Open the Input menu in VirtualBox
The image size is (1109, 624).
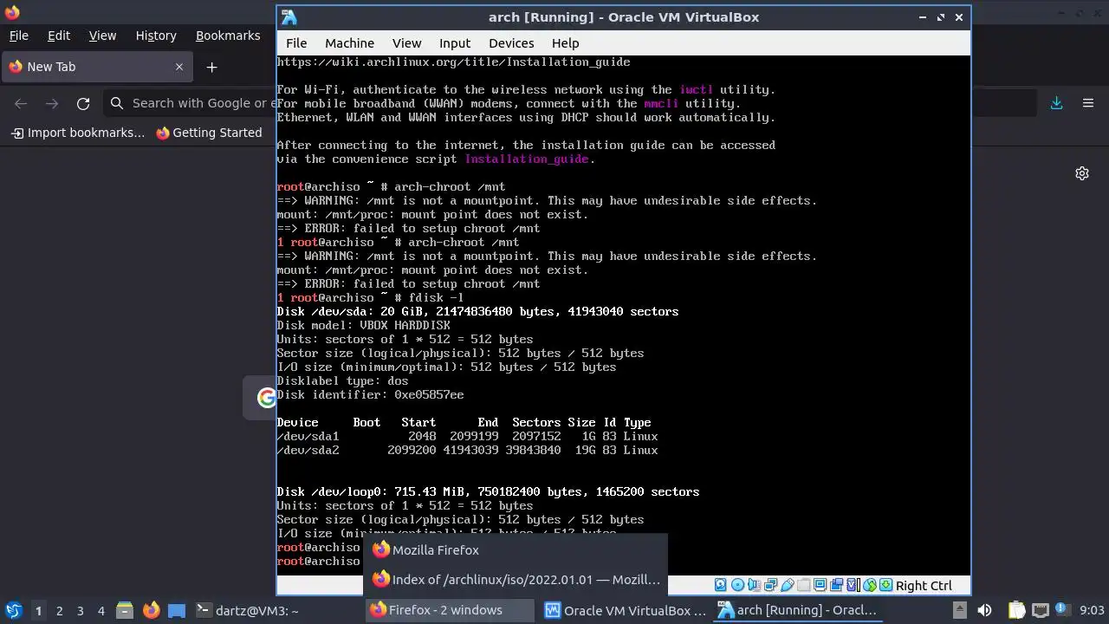tap(455, 42)
